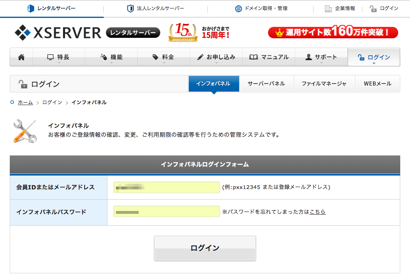Click the blue server icon beside レンタルサーバー

coord(31,9)
